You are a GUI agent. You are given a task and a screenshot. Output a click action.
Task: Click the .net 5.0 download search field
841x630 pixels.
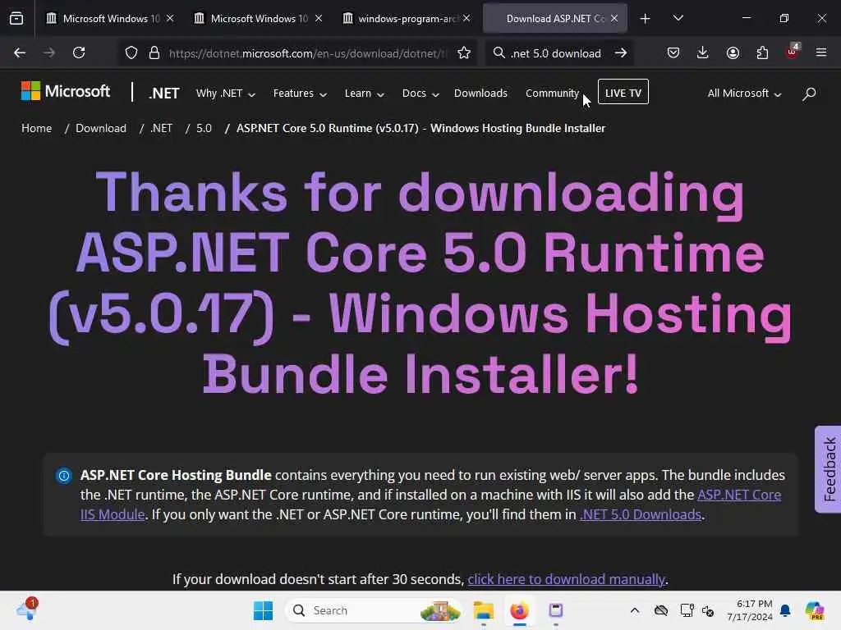(556, 53)
